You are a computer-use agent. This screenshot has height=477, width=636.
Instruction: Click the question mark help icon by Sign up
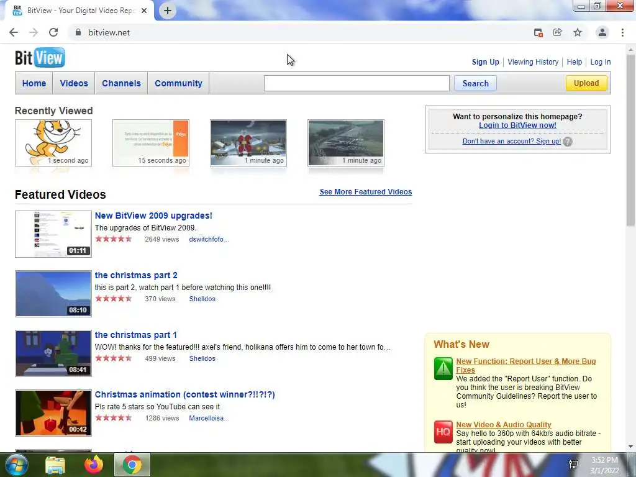(568, 142)
